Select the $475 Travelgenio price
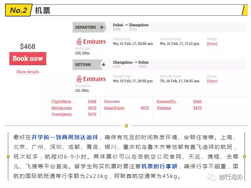251x188 pixels. pyautogui.click(x=92, y=114)
